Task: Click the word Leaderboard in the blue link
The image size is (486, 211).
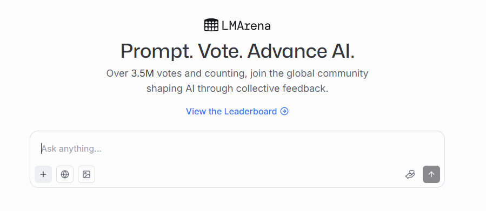Action: (250, 111)
